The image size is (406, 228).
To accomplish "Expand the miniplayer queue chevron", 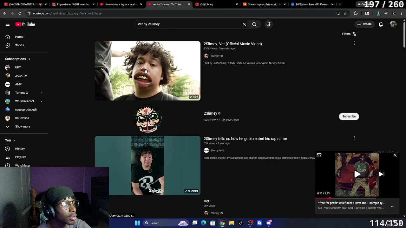I will (392, 206).
